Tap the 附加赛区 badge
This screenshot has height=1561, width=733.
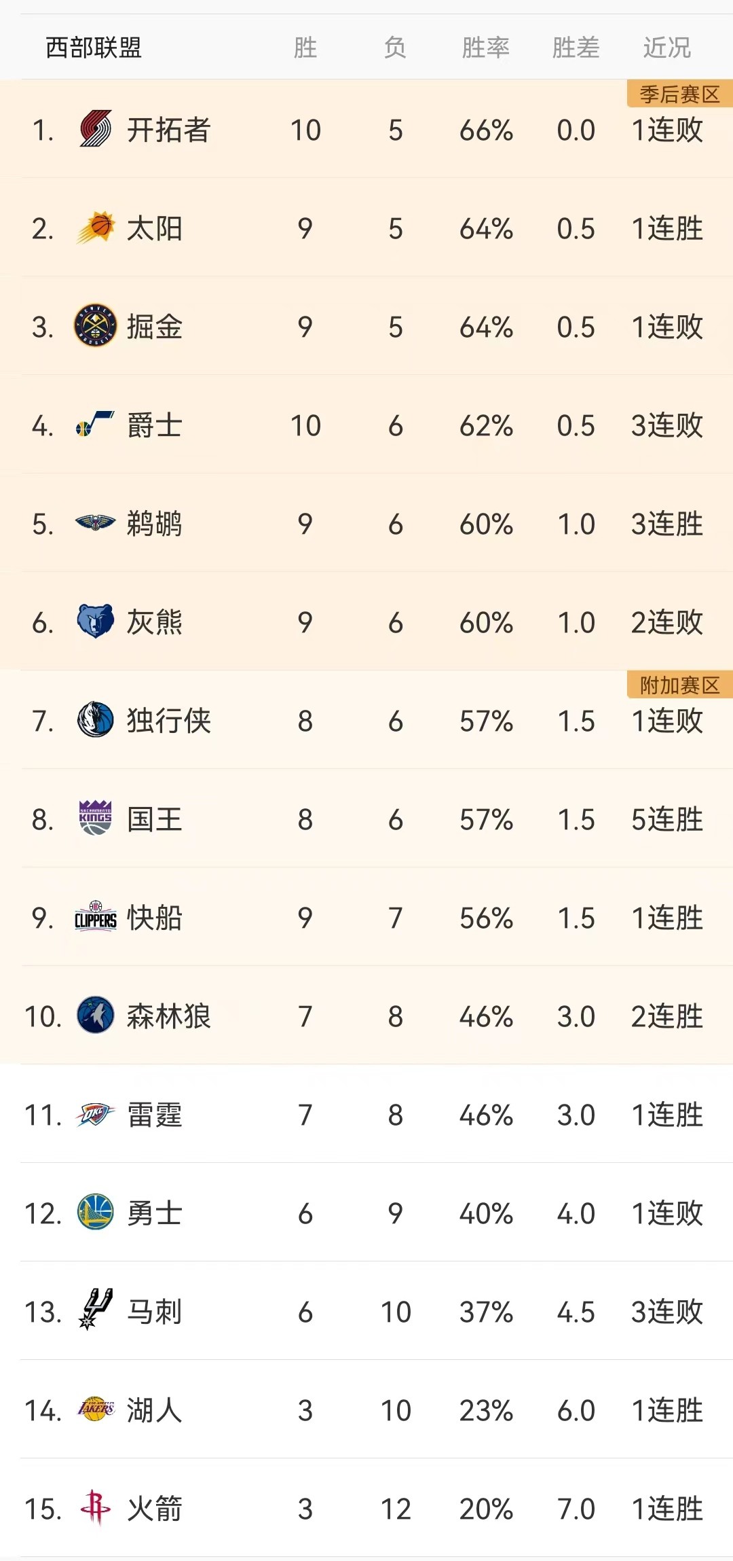680,685
